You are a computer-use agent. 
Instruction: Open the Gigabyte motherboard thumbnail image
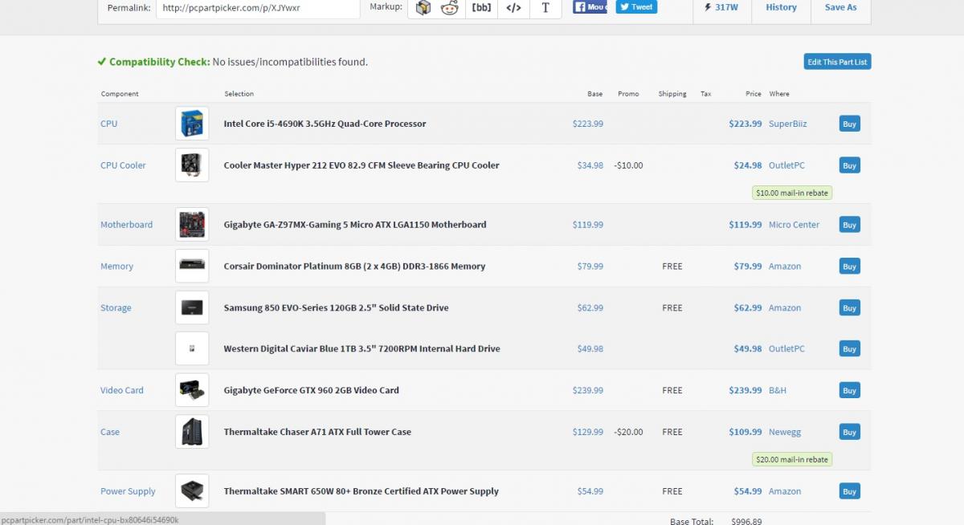pos(192,225)
